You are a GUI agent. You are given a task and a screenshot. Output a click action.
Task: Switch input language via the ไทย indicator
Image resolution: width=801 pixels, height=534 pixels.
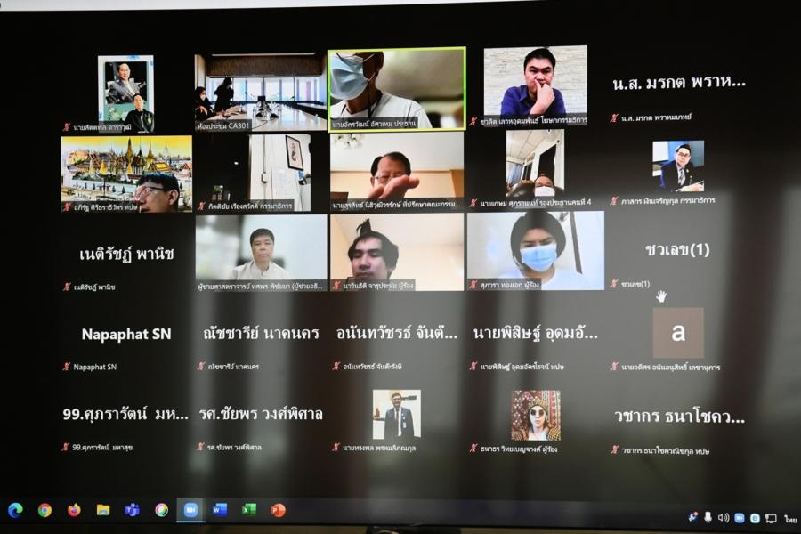click(790, 518)
